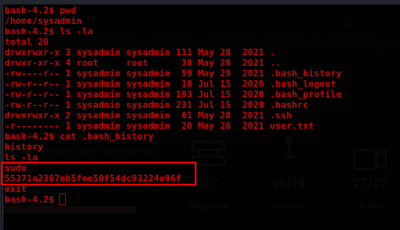Click the star favorite icon
Image resolution: width=400 pixels, height=230 pixels.
348,23
